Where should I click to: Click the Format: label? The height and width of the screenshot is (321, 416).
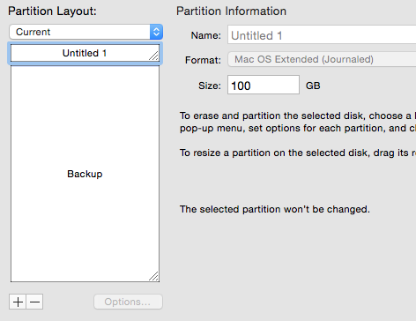(203, 60)
